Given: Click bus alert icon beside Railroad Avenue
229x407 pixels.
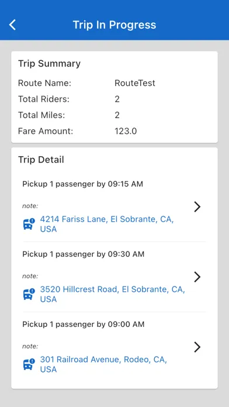Looking at the screenshot, I should click(29, 364).
